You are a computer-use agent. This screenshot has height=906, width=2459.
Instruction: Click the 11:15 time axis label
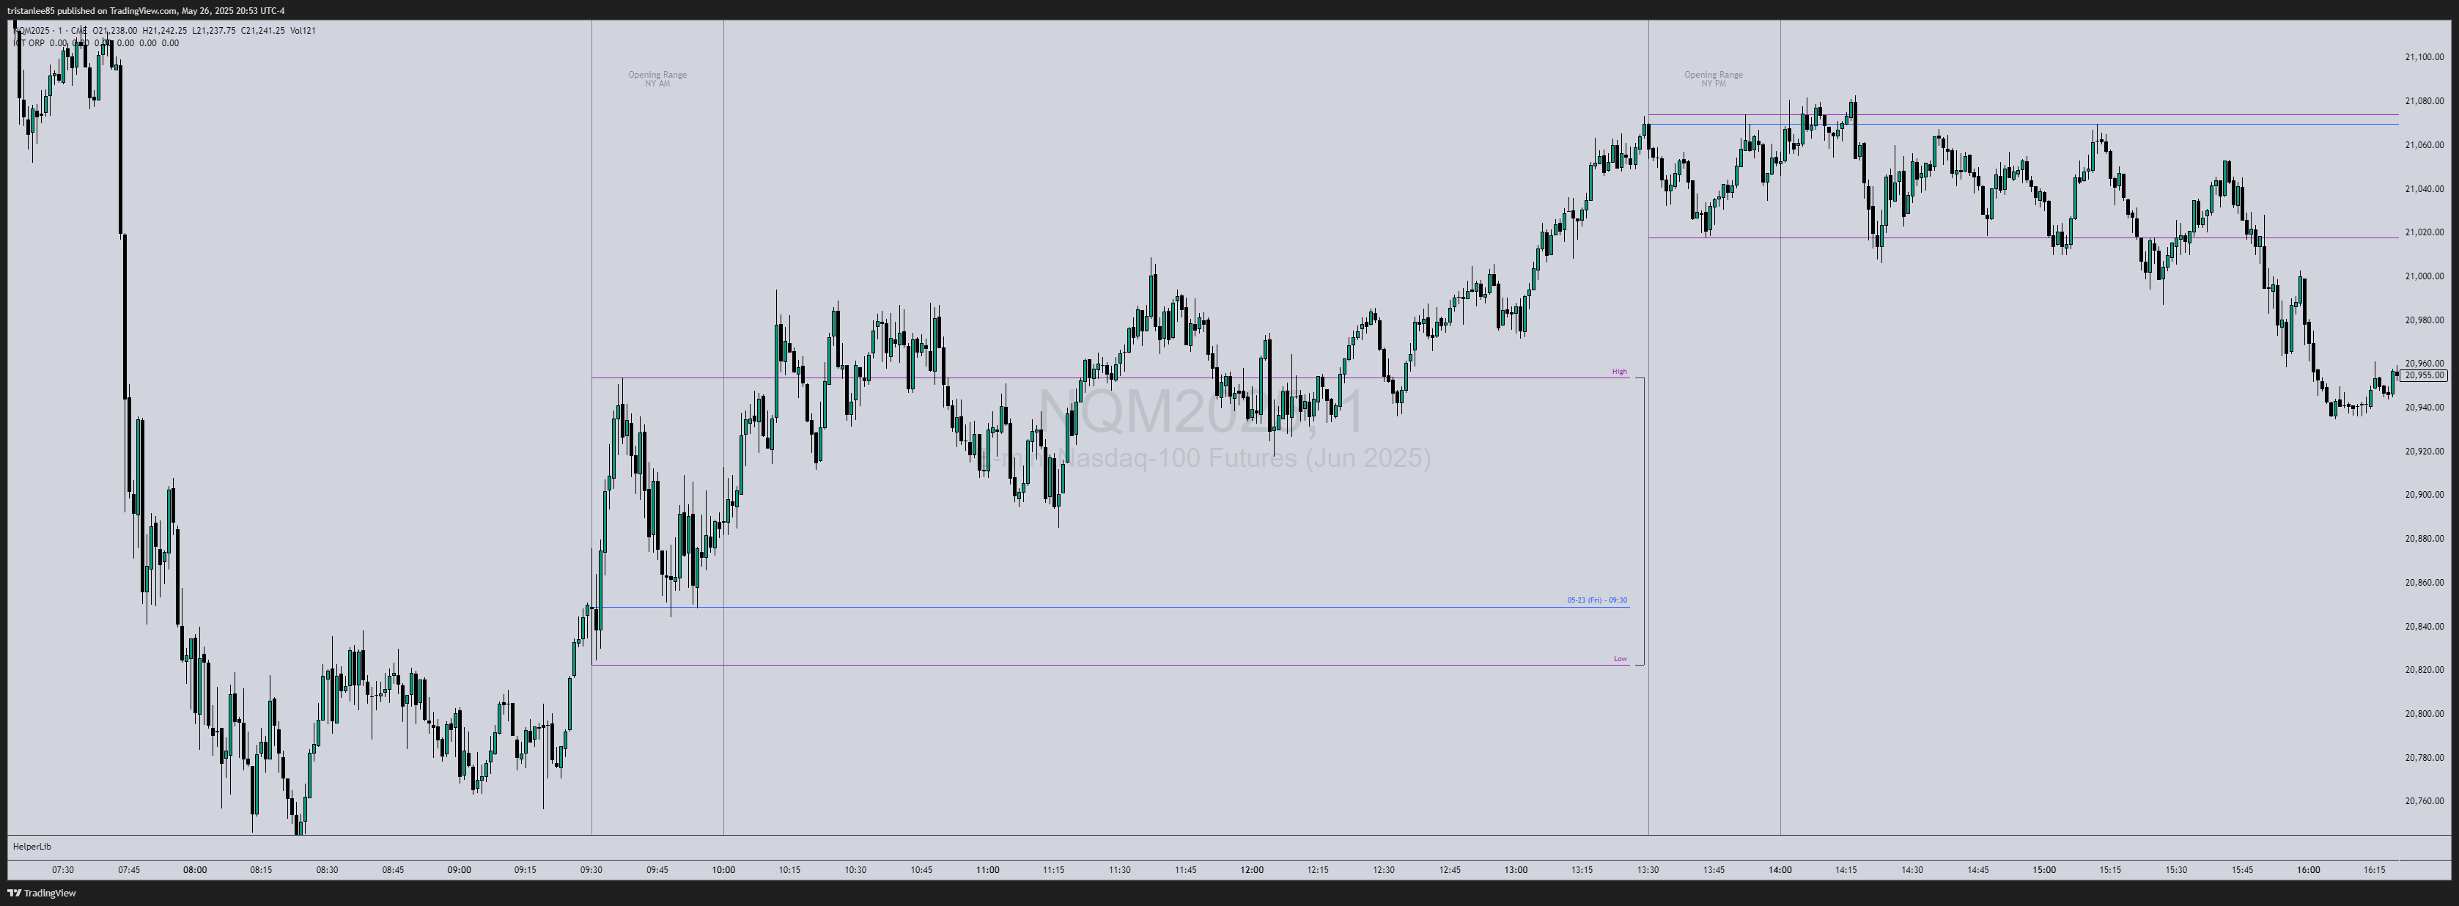(x=1053, y=871)
